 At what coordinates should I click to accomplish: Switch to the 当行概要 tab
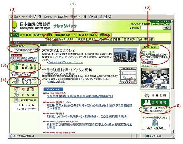pyautogui.click(x=25, y=35)
